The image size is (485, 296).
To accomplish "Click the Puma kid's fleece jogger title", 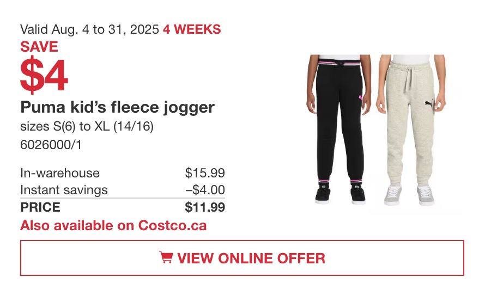I will [117, 108].
